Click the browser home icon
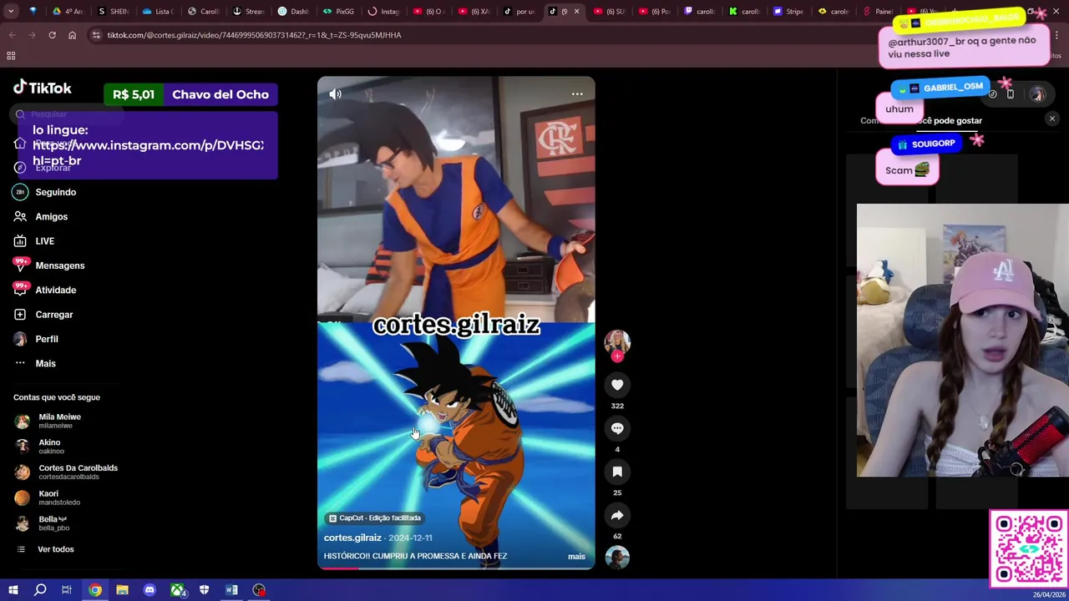 point(72,35)
